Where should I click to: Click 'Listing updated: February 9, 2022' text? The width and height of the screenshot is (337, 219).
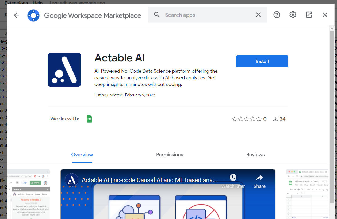click(125, 95)
